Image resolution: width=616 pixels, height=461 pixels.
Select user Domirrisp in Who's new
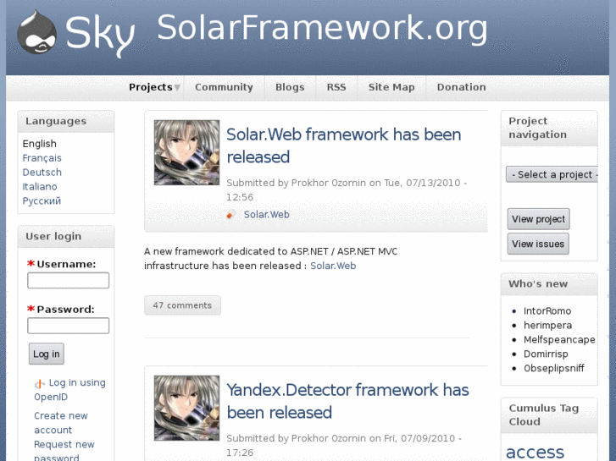(546, 354)
